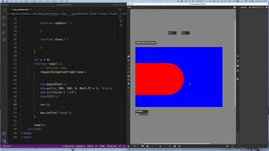Toggle VS Code primary sidebar layout button
This screenshot has width=269, height=151.
(x=114, y=5)
